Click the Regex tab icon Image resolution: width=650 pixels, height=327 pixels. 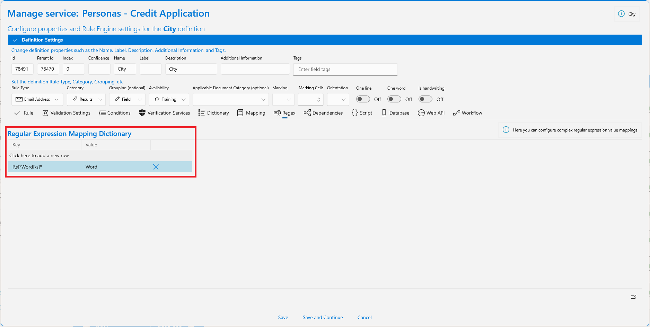coord(277,113)
